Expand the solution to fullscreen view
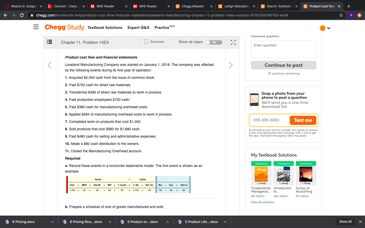 pyautogui.click(x=233, y=42)
